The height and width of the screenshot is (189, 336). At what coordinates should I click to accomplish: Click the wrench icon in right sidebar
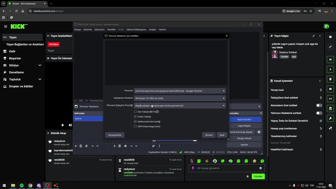[x=330, y=118]
